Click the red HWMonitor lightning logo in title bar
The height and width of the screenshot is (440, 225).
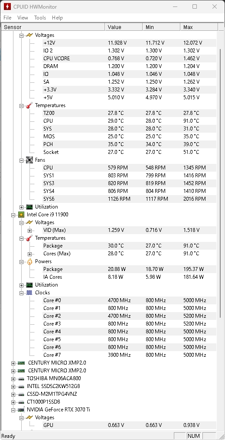pyautogui.click(x=7, y=7)
